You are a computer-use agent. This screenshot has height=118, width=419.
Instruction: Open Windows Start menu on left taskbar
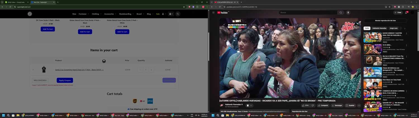pyautogui.click(x=4, y=115)
